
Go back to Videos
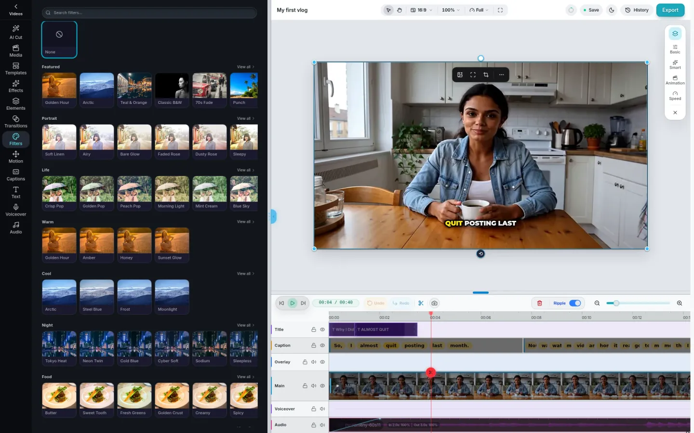click(x=16, y=10)
